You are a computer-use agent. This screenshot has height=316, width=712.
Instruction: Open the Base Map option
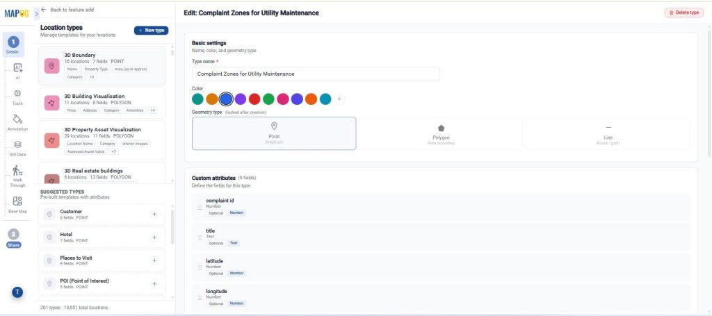[17, 204]
